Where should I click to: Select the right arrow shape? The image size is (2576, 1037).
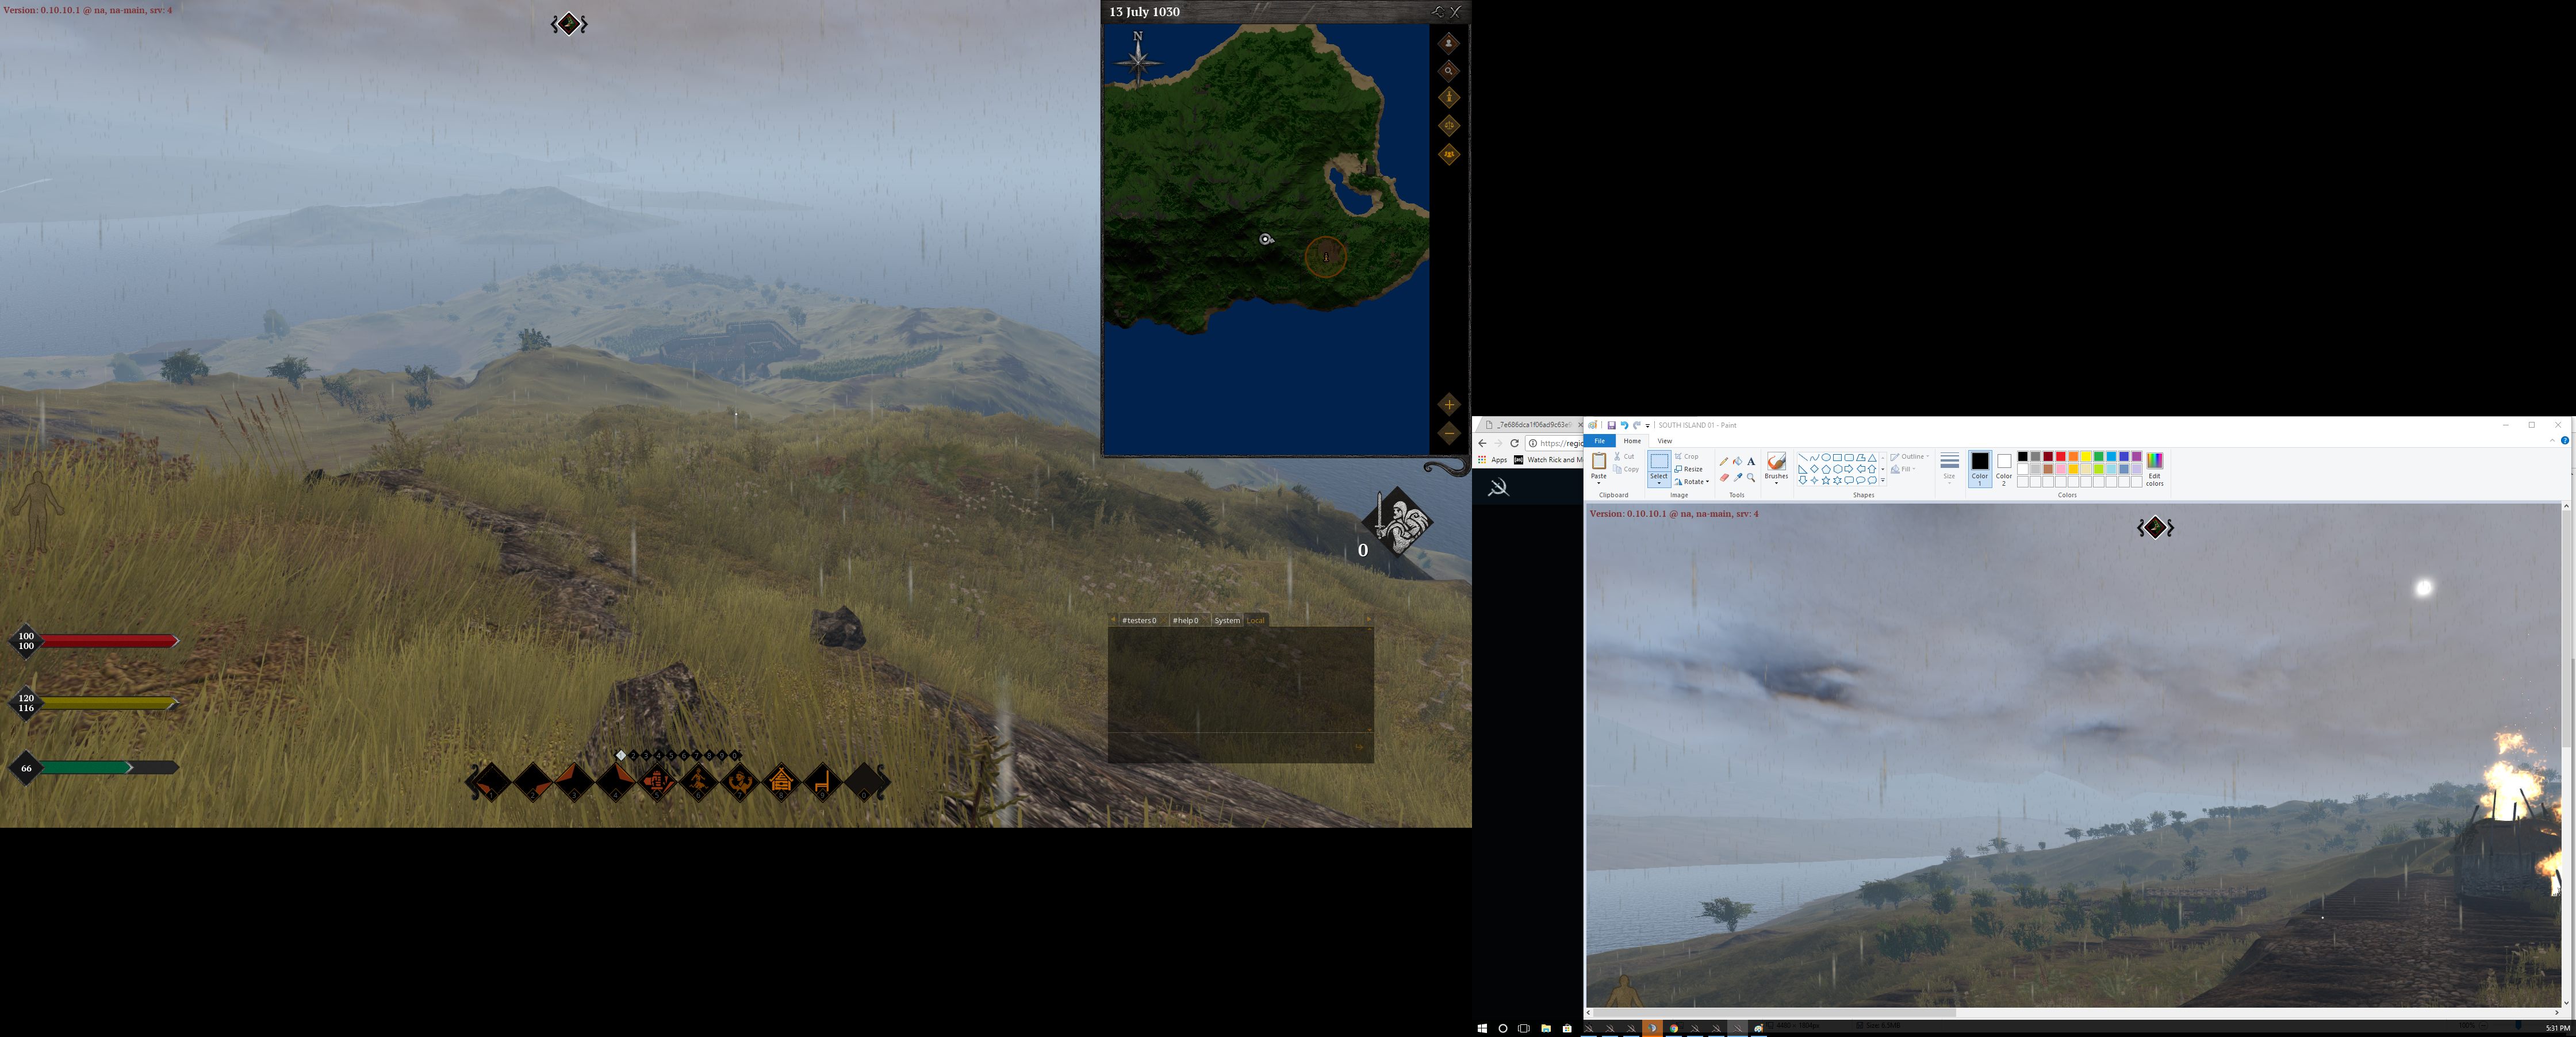click(x=1849, y=469)
